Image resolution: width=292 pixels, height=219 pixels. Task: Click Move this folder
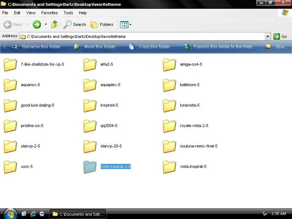pyautogui.click(x=95, y=47)
